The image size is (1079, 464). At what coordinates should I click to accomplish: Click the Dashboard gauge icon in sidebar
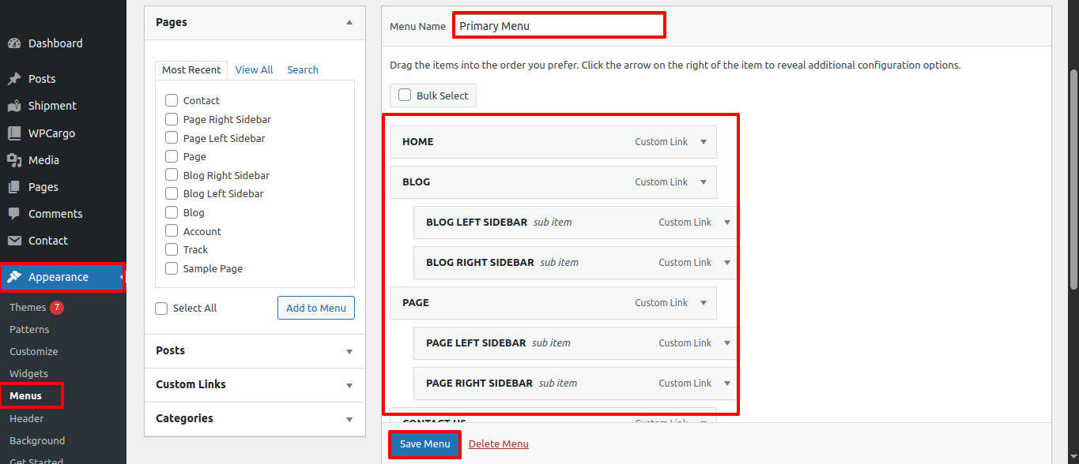[x=14, y=43]
